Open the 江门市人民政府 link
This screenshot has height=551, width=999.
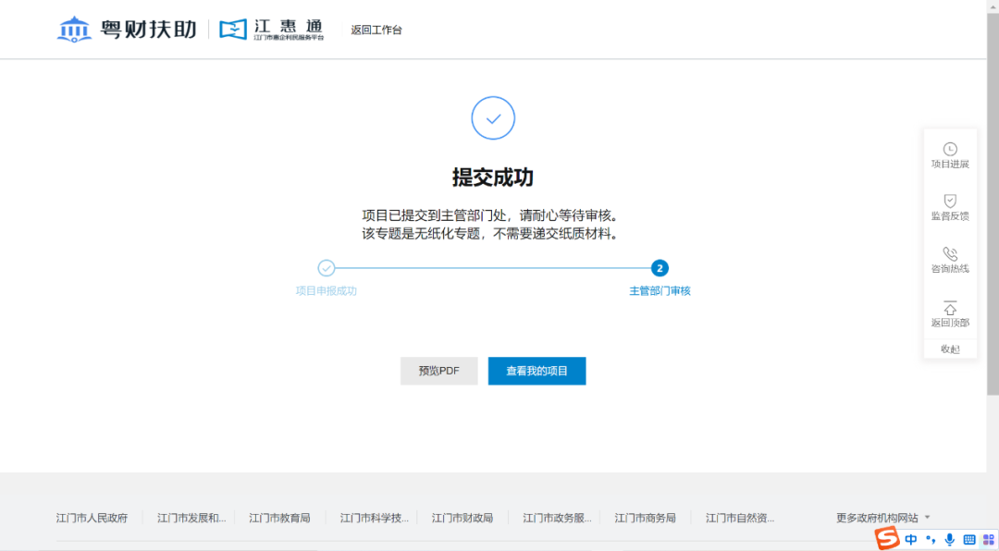pos(92,518)
